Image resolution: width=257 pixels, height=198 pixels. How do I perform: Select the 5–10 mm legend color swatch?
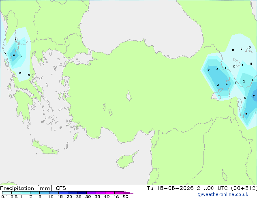tap(44, 193)
